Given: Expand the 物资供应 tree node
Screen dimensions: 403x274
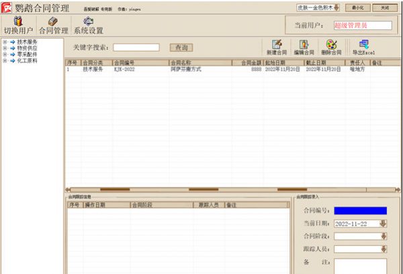Looking at the screenshot, I should pyautogui.click(x=5, y=48).
